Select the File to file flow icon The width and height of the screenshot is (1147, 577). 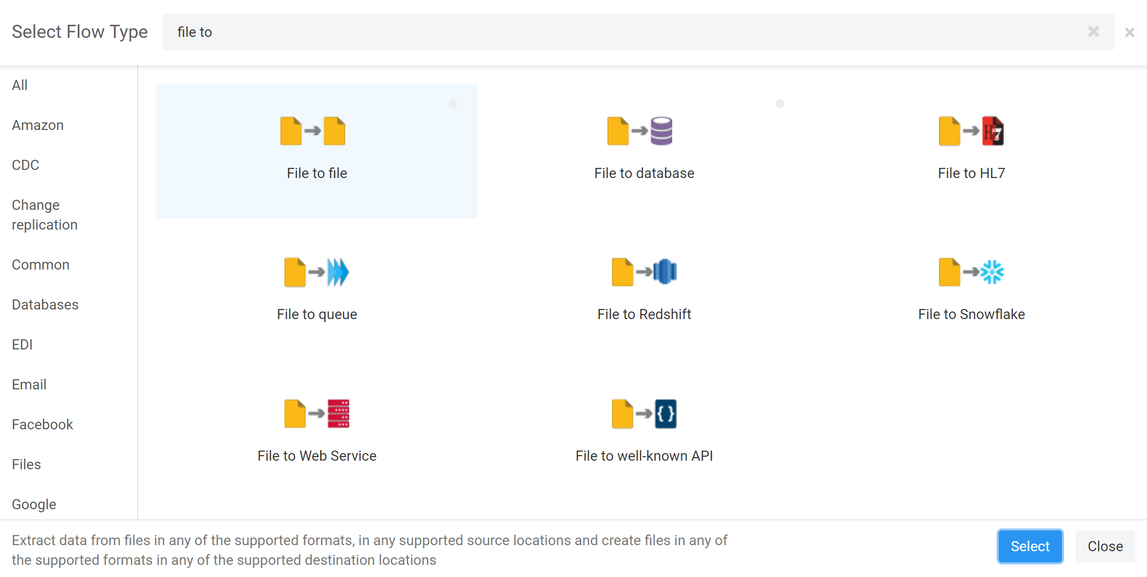click(x=313, y=131)
